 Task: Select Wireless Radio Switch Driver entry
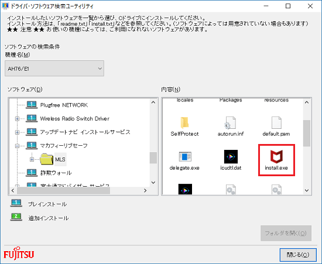74,119
